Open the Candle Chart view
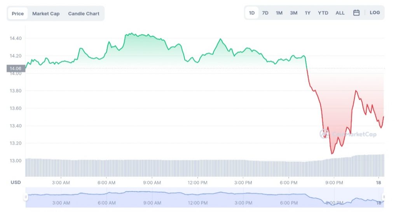Viewport: 398px width, 212px height. coord(84,14)
